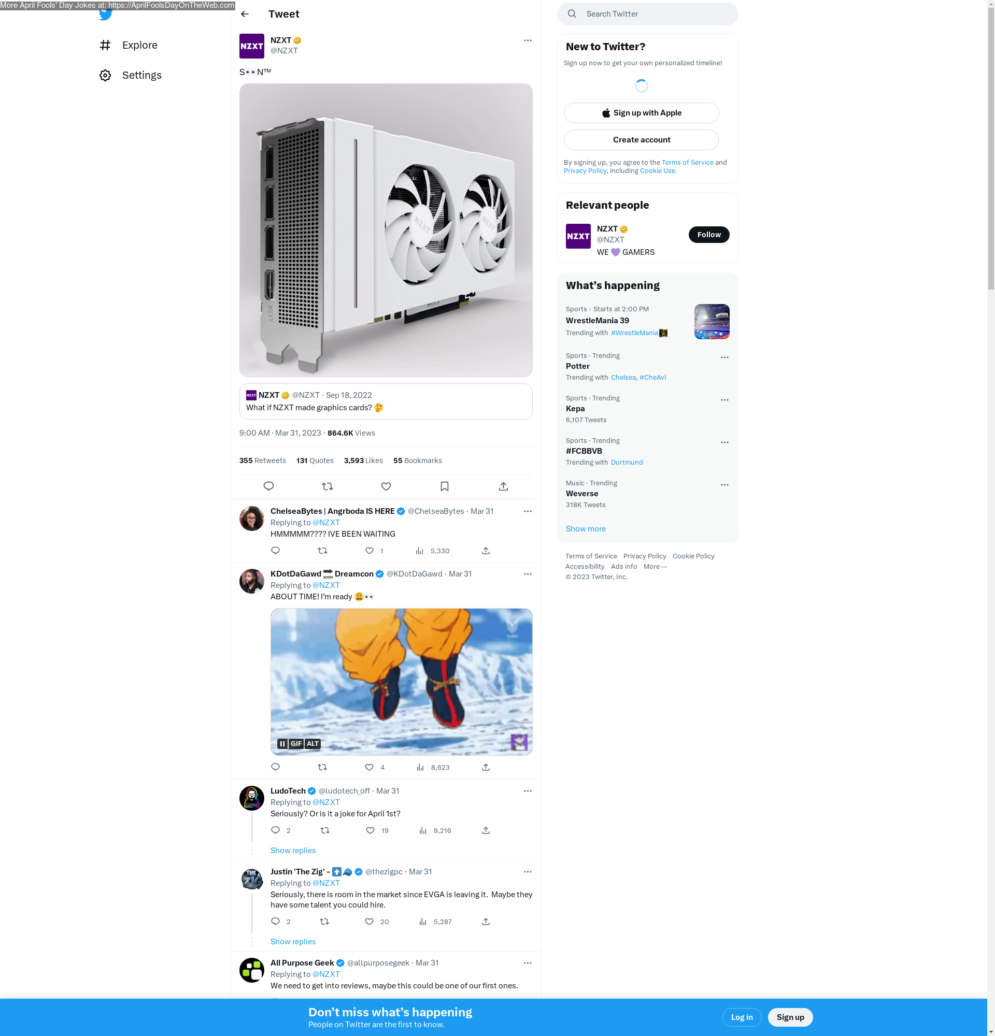The width and height of the screenshot is (995, 1036).
Task: Open more options for the #FCBBVB trend
Action: (x=724, y=442)
